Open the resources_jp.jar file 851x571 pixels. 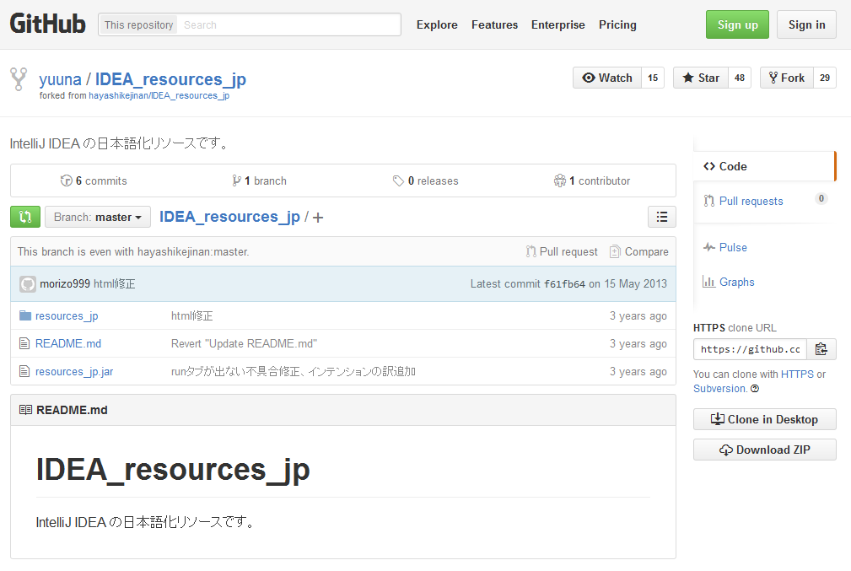74,372
